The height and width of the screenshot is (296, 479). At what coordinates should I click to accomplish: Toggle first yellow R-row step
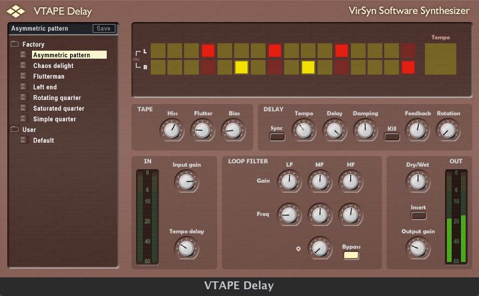242,67
